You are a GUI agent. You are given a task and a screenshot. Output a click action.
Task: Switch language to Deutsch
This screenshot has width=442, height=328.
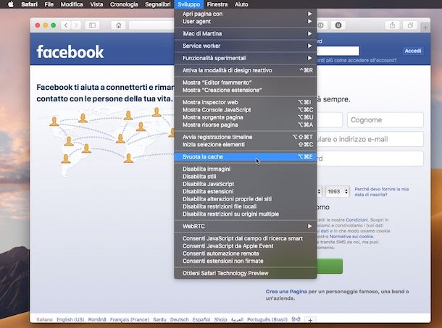179,319
